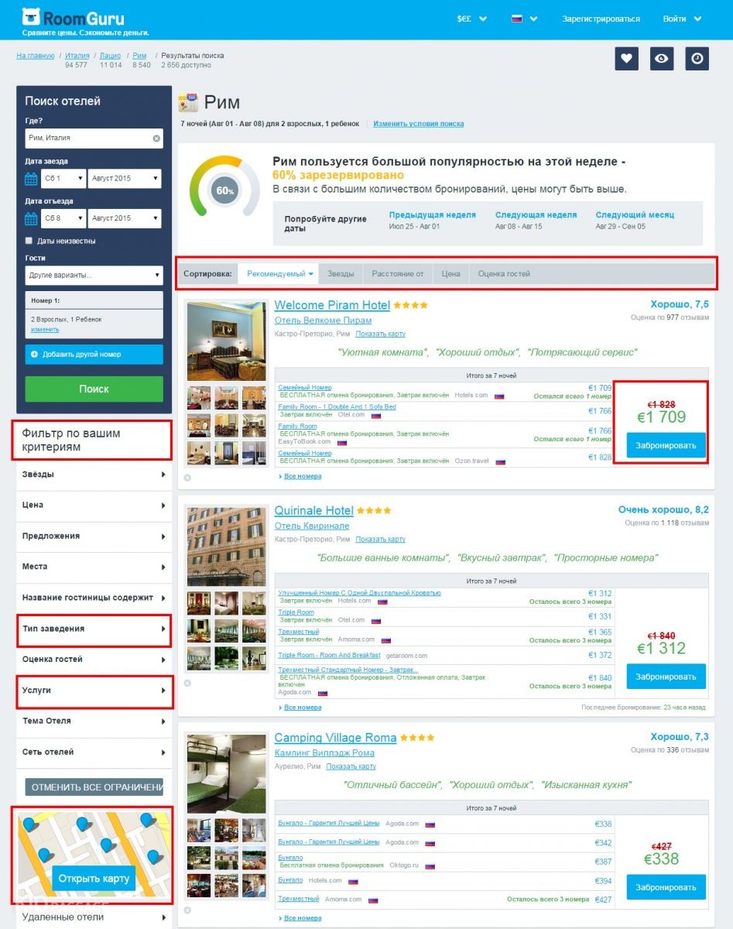The width and height of the screenshot is (733, 929).
Task: Click the search history clock icon
Action: [x=697, y=59]
